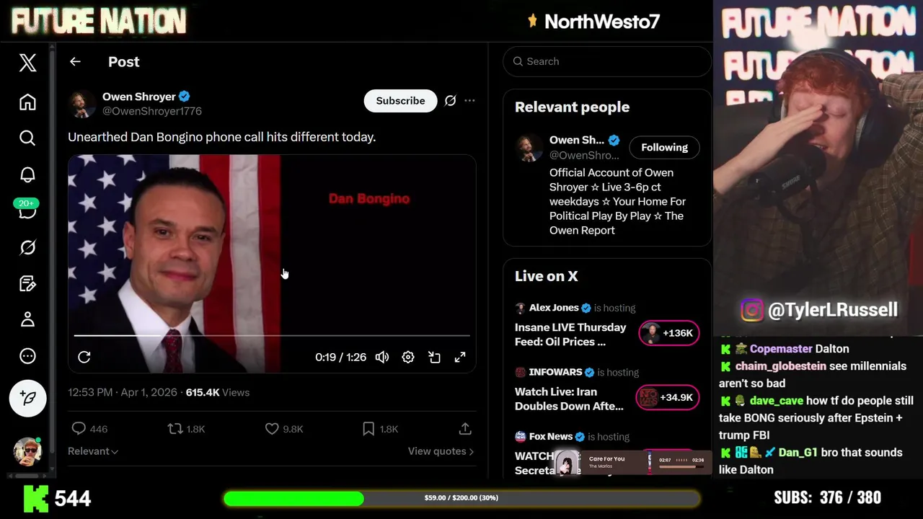
Task: Go back with the arrow beside Post
Action: (75, 62)
